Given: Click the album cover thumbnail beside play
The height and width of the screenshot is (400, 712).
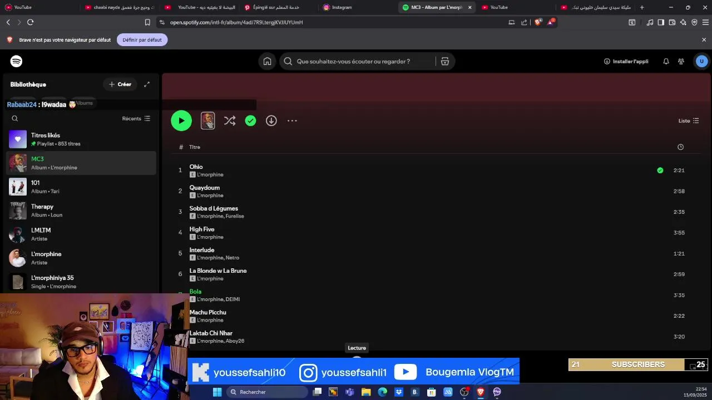Looking at the screenshot, I should click(207, 121).
